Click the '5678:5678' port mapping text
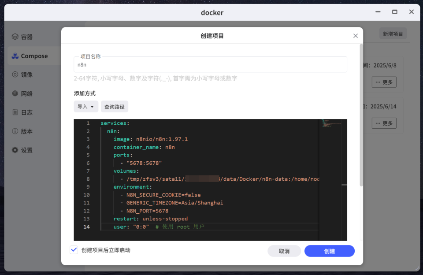423x275 pixels. point(144,163)
